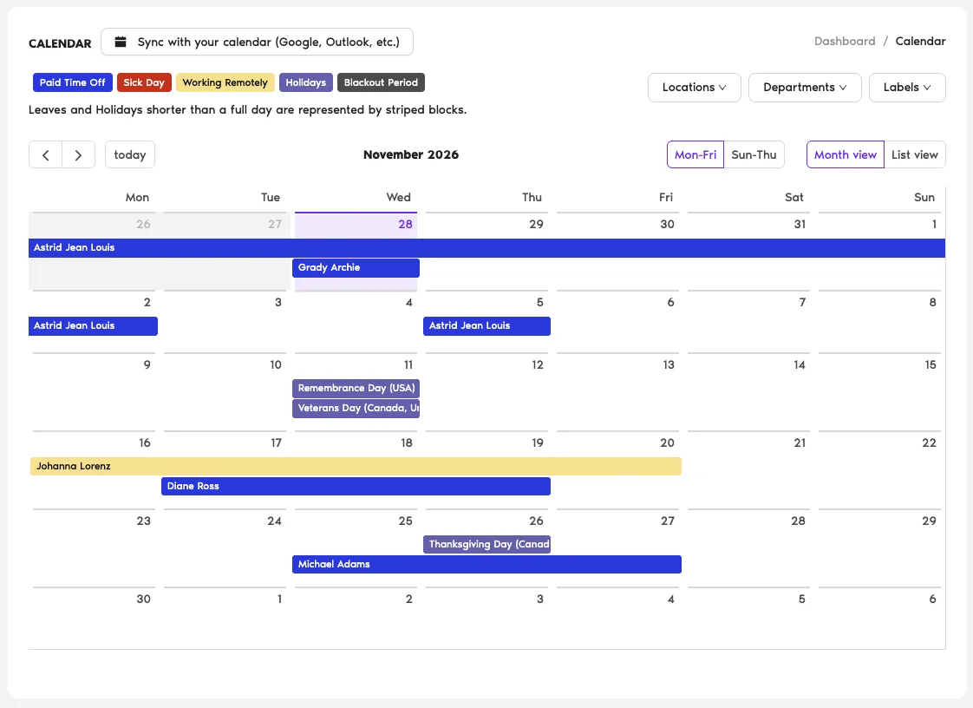Select day 17 in the calendar
973x708 pixels.
coord(276,442)
